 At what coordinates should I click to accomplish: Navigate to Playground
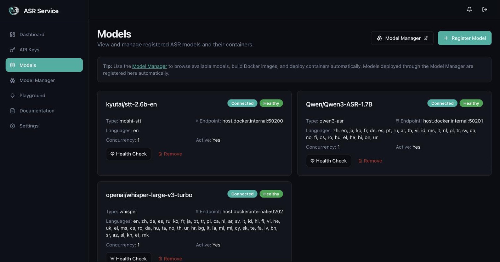pyautogui.click(x=44, y=96)
